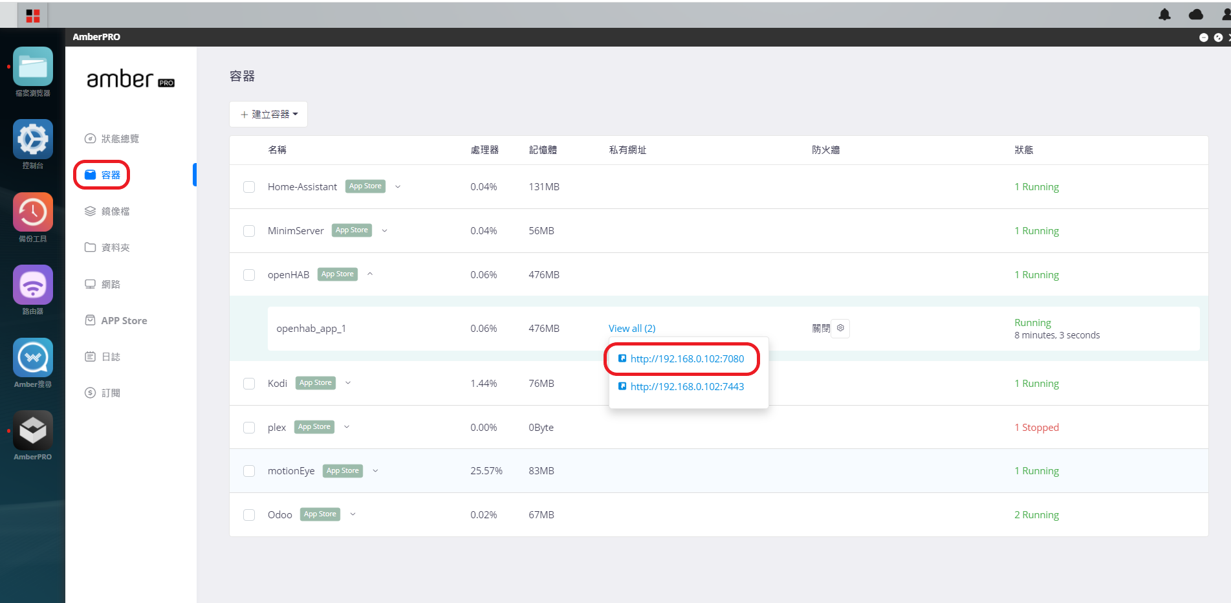
Task: Tick the Home-Assistant checkbox
Action: pyautogui.click(x=249, y=187)
